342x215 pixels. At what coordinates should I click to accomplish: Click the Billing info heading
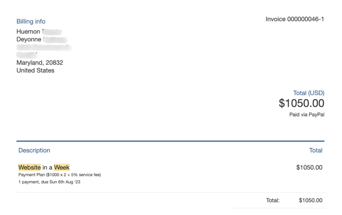coord(31,22)
